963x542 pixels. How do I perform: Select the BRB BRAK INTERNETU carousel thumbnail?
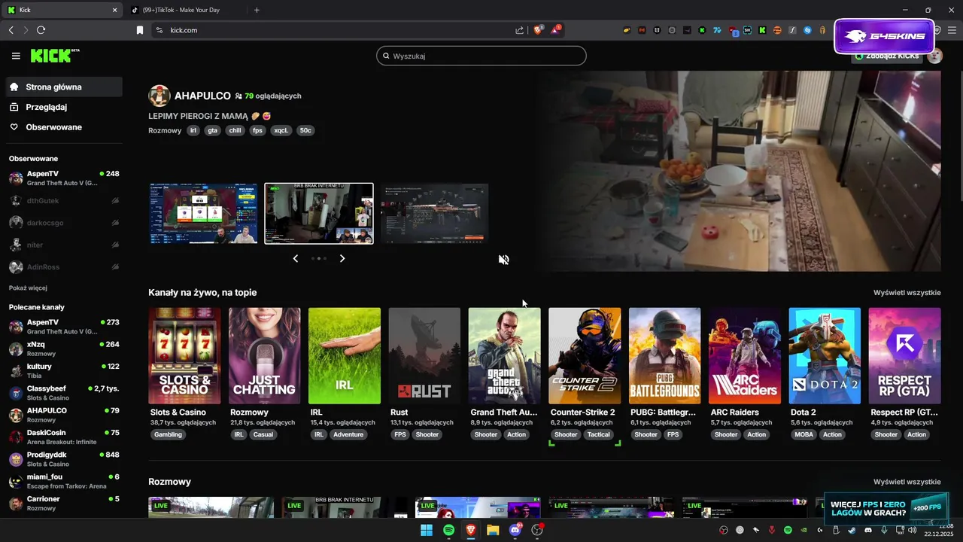click(319, 214)
